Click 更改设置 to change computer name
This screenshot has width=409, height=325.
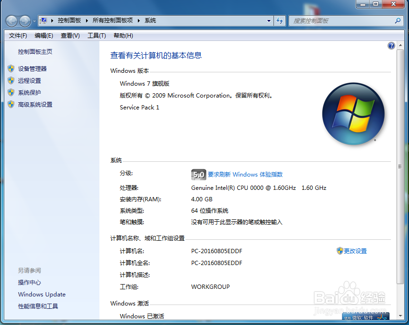coord(355,251)
